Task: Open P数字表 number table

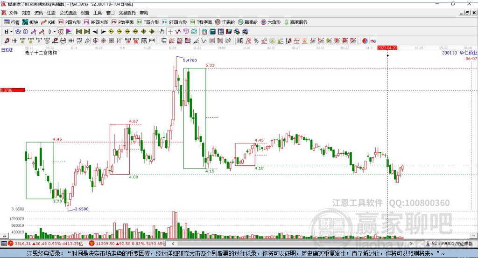Action: point(123,22)
